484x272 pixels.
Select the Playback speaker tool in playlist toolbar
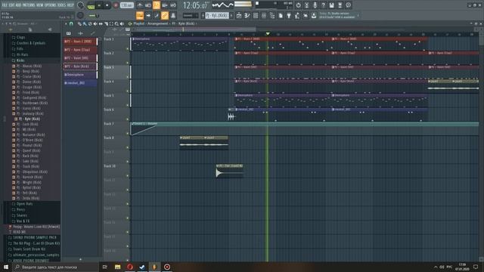122,23
